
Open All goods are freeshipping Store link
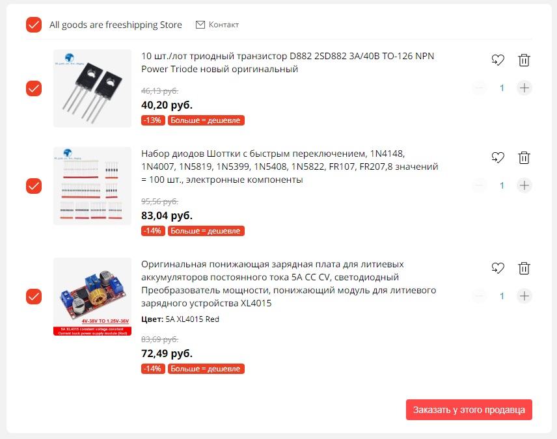pyautogui.click(x=116, y=25)
